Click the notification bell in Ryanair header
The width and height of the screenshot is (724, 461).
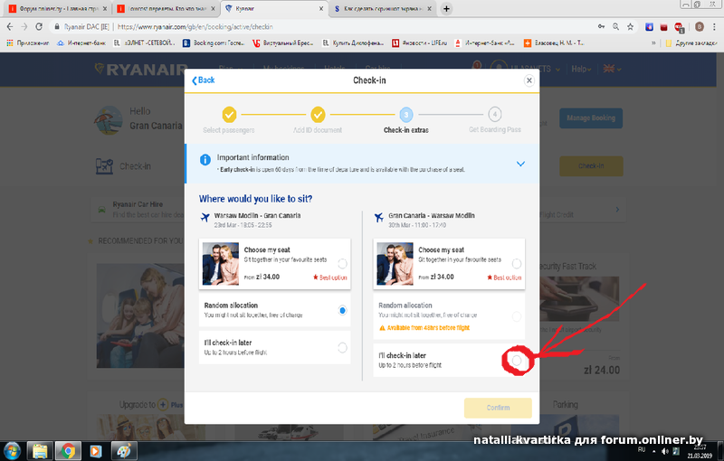coord(478,66)
